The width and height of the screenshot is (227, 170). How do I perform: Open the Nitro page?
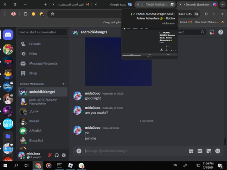[x=43, y=53]
